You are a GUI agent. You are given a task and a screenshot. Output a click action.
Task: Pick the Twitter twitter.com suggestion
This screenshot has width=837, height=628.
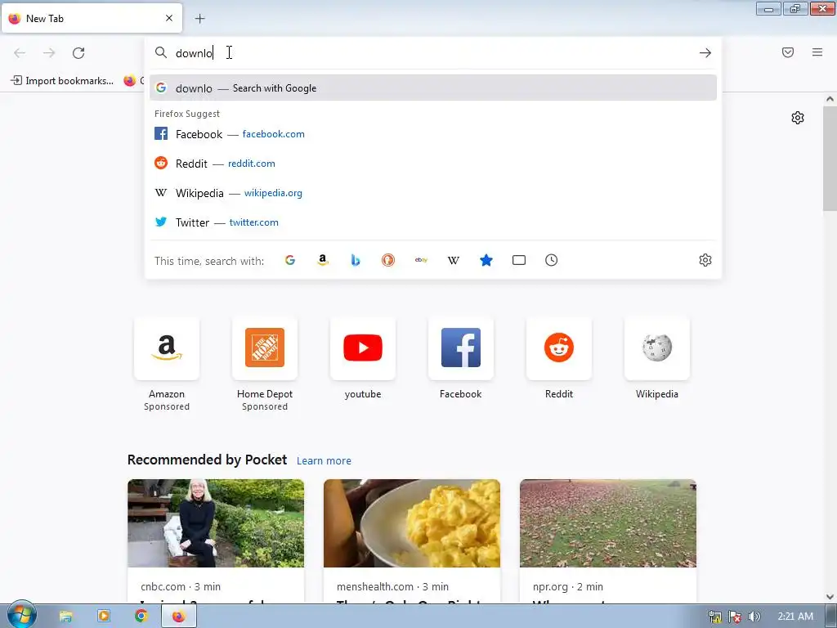tap(433, 222)
